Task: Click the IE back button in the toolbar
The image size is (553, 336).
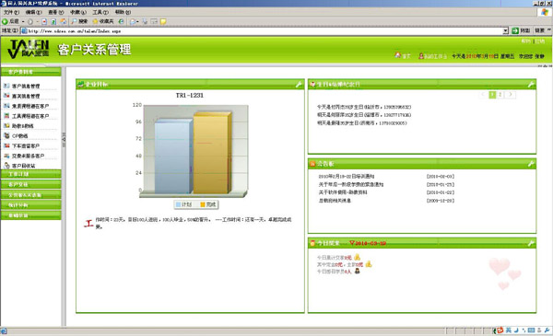Action: pyautogui.click(x=10, y=21)
